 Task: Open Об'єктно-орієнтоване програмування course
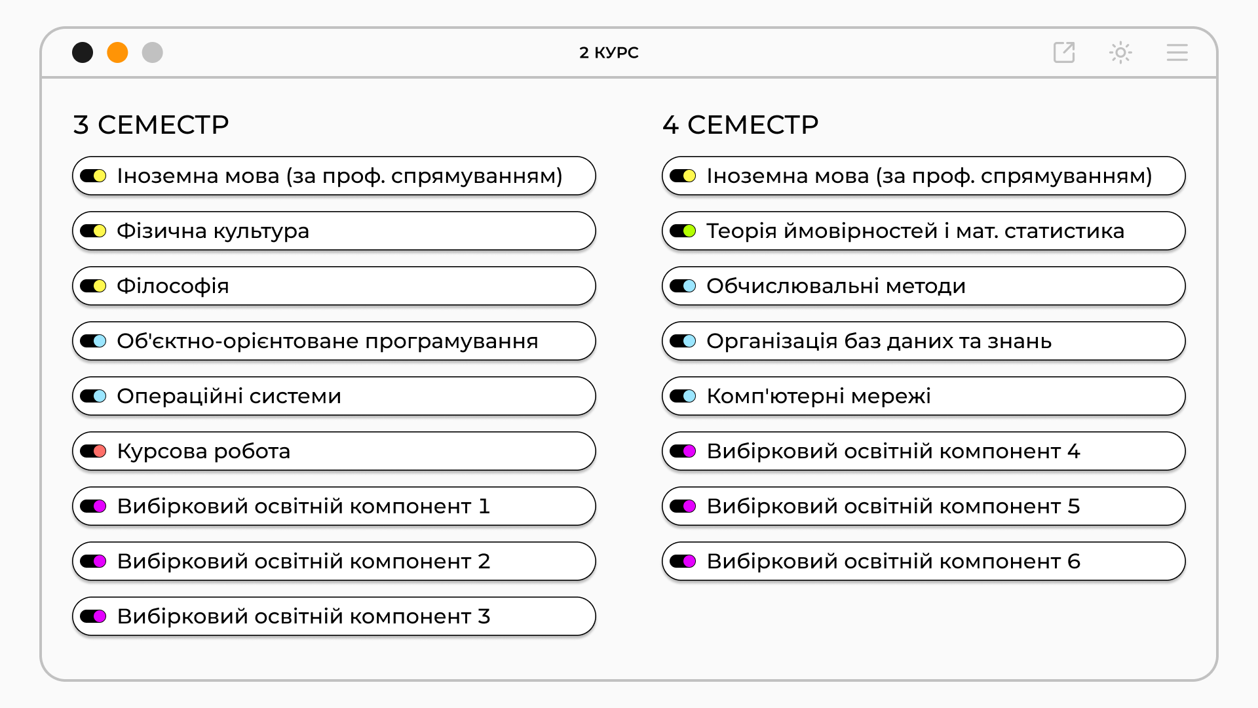pyautogui.click(x=334, y=341)
